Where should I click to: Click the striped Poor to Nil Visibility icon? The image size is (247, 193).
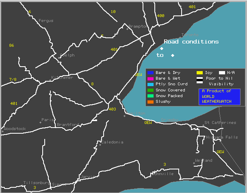coord(199,80)
